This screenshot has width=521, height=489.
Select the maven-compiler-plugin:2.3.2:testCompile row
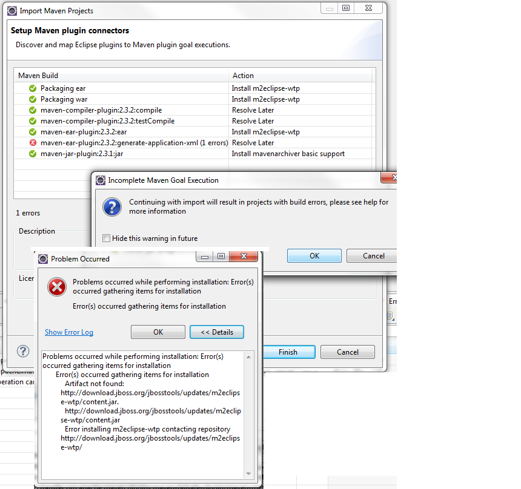pos(194,121)
